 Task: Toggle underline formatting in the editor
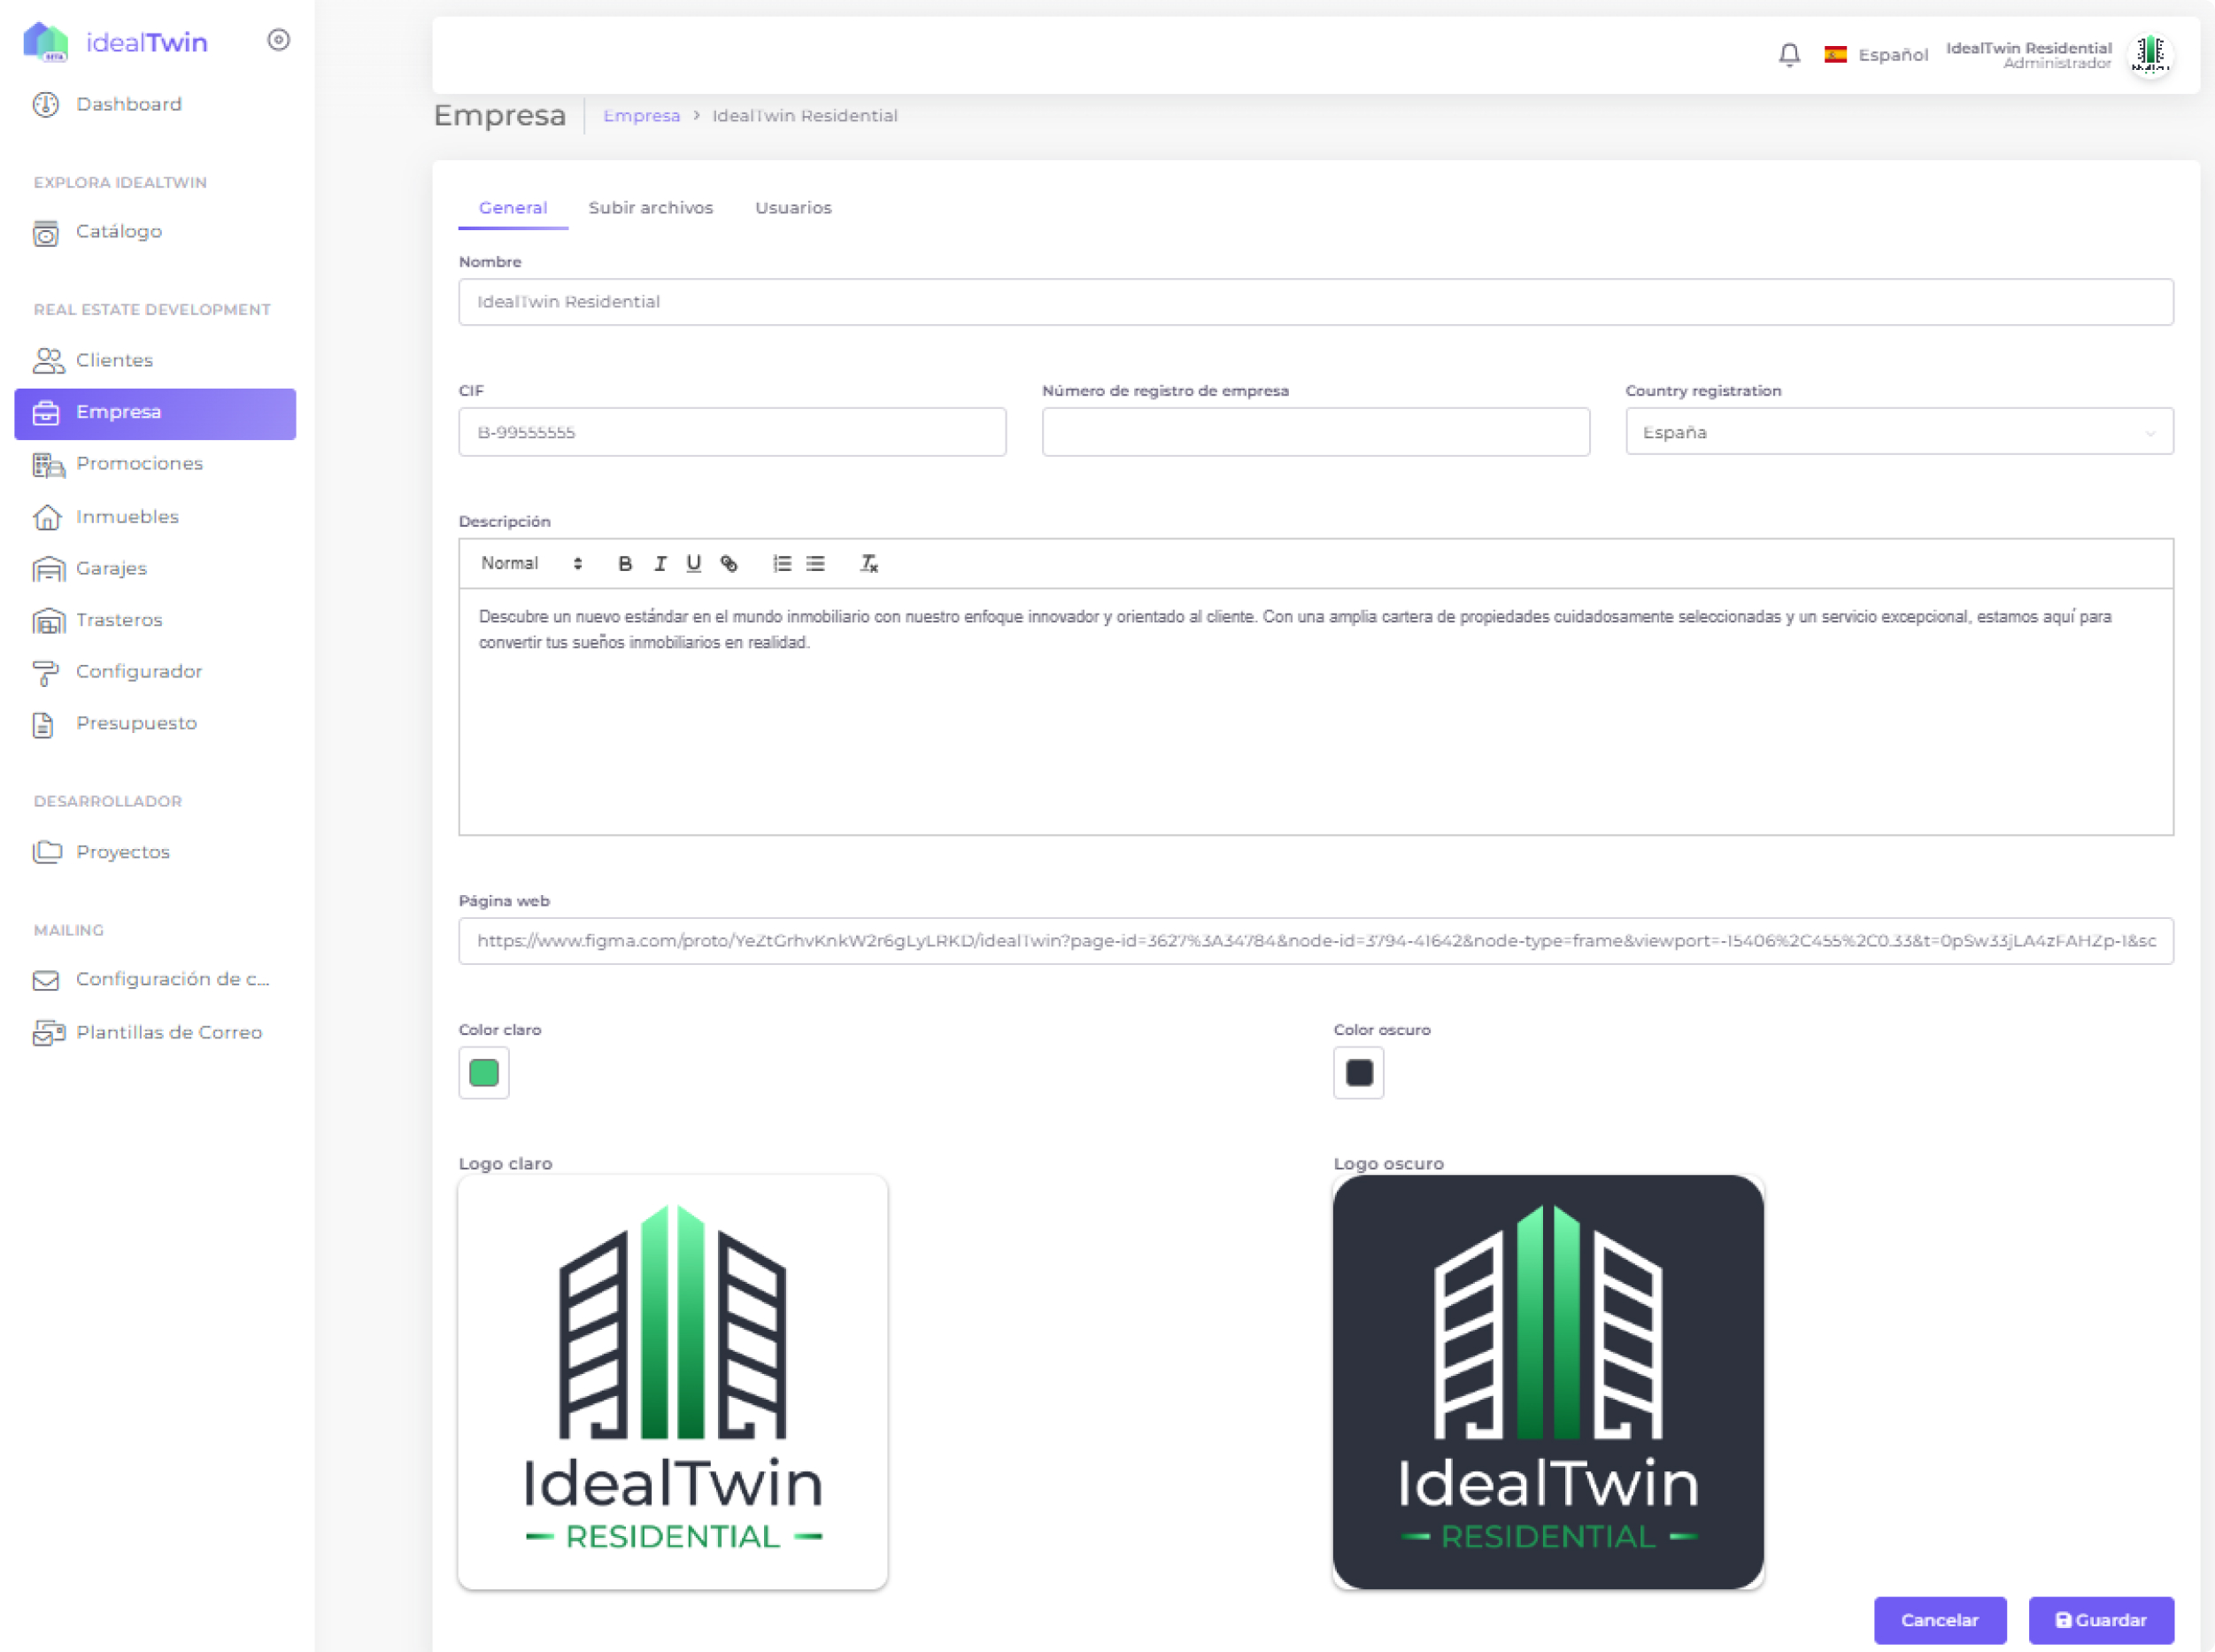tap(694, 564)
